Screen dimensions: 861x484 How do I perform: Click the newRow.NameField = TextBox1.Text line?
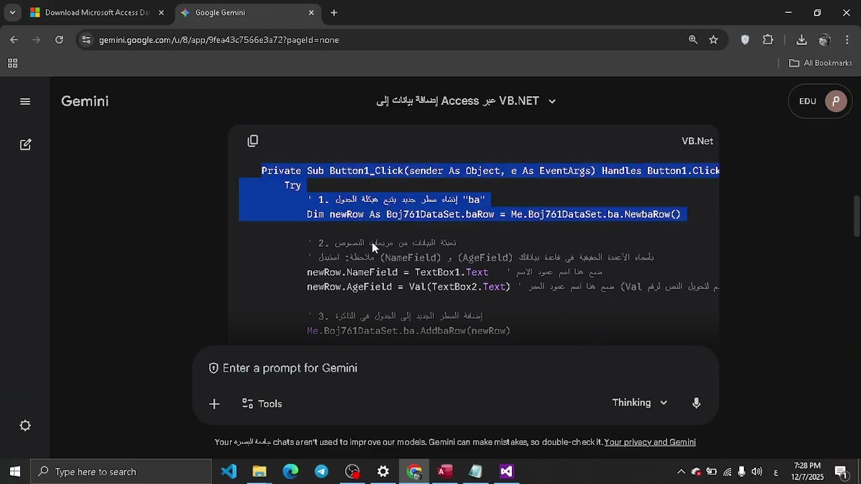[398, 272]
